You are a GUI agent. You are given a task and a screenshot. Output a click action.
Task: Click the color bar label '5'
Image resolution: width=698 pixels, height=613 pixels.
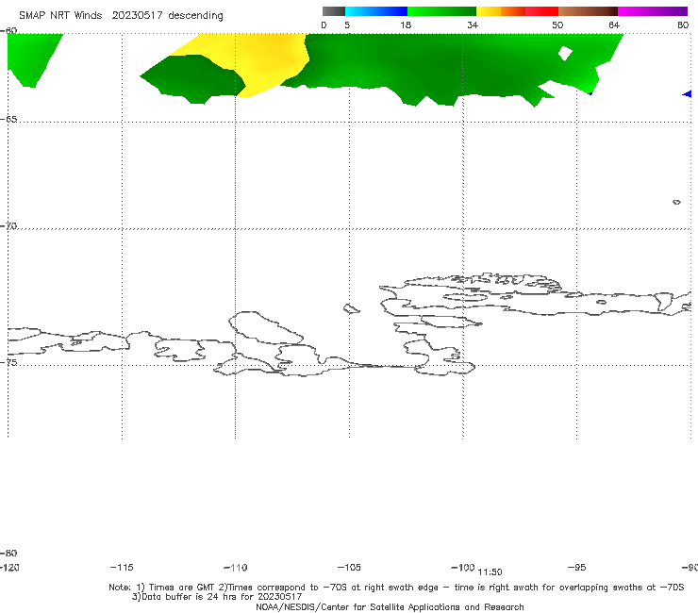click(x=347, y=25)
